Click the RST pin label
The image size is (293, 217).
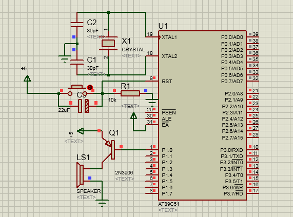(x=167, y=81)
